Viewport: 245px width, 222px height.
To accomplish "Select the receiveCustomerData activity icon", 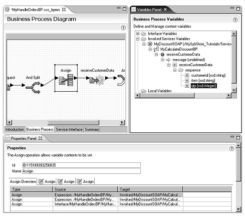I will click(x=97, y=80).
